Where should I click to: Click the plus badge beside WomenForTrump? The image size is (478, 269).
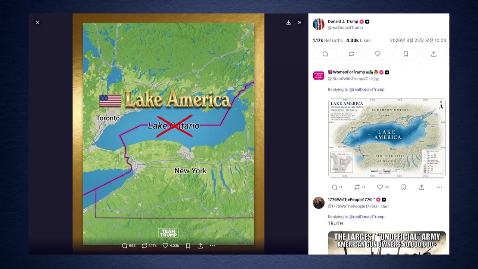(387, 72)
